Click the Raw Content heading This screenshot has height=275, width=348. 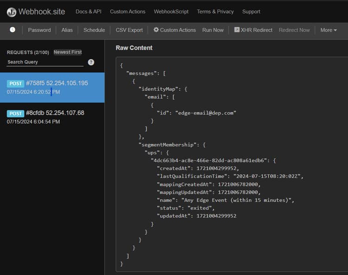pyautogui.click(x=134, y=48)
